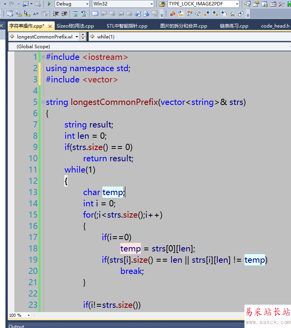Image resolution: width=291 pixels, height=328 pixels.
Task: Click 'return result;' on line 10
Action: click(x=108, y=159)
